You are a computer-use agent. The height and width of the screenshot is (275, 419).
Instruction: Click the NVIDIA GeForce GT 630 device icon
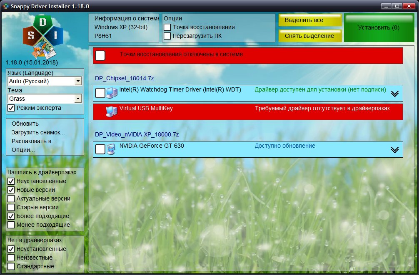pos(111,149)
